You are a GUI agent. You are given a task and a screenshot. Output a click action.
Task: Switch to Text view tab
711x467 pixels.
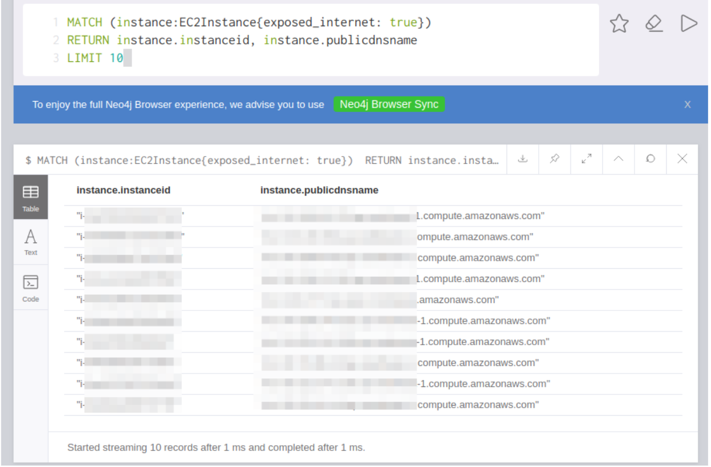pos(31,242)
